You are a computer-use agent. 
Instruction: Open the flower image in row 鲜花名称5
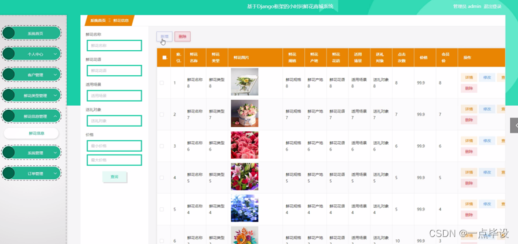click(245, 176)
